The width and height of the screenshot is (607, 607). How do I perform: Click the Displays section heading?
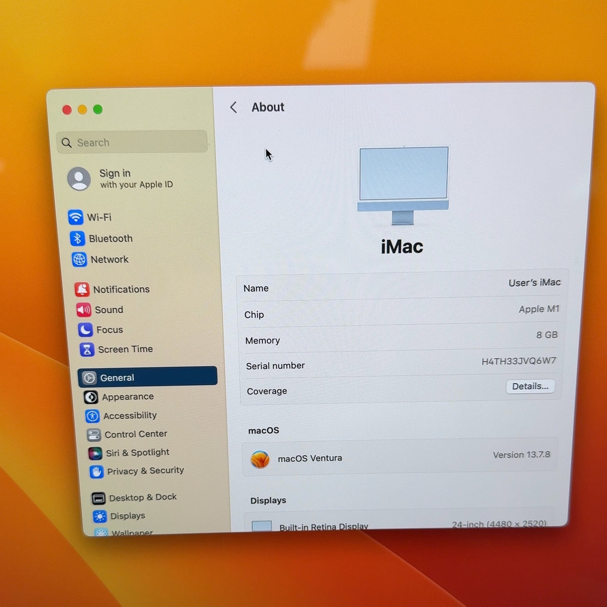click(268, 500)
